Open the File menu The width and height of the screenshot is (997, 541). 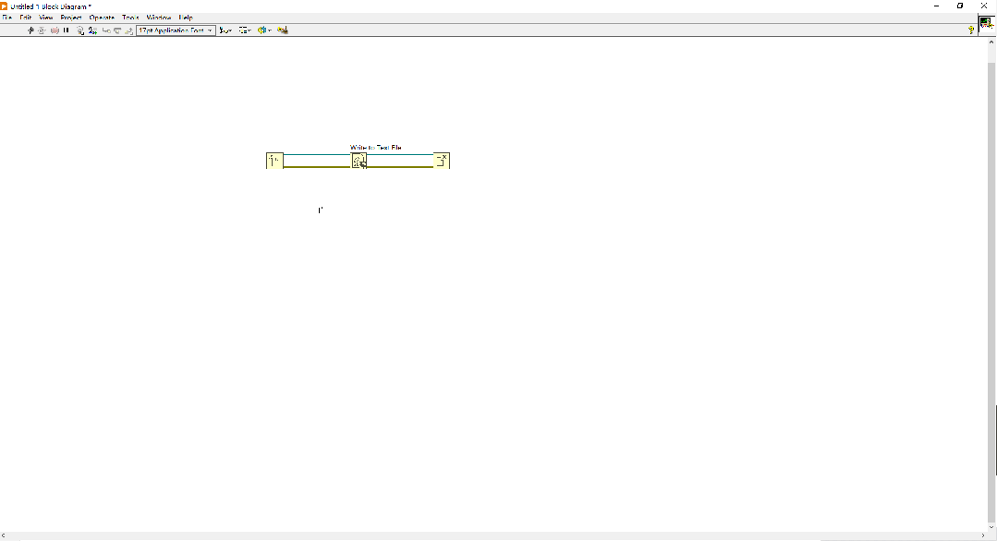7,18
